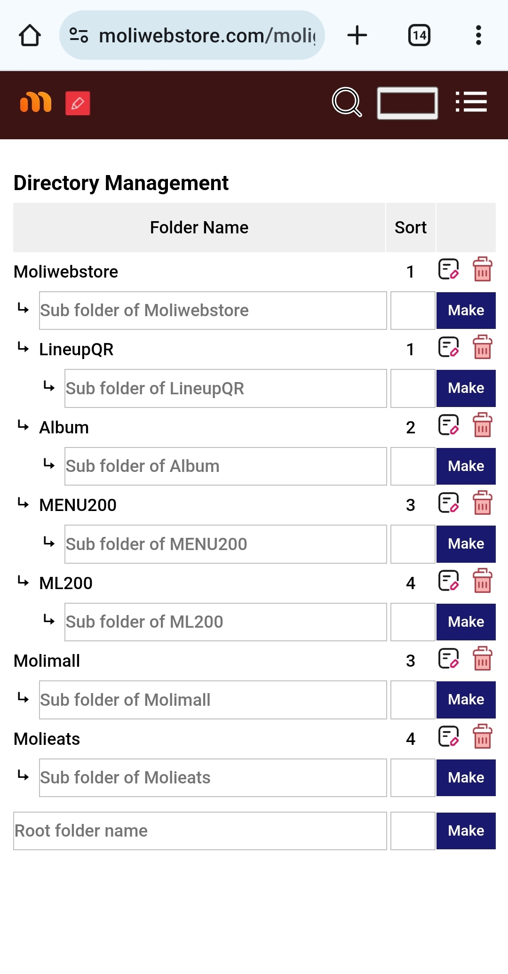Screen dimensions: 508x974
Task: Focus Sub folder of Molimall field
Action: (x=213, y=700)
